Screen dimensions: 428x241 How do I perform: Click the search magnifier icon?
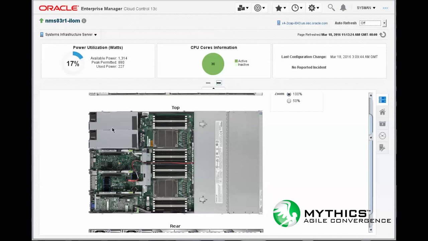point(331,8)
